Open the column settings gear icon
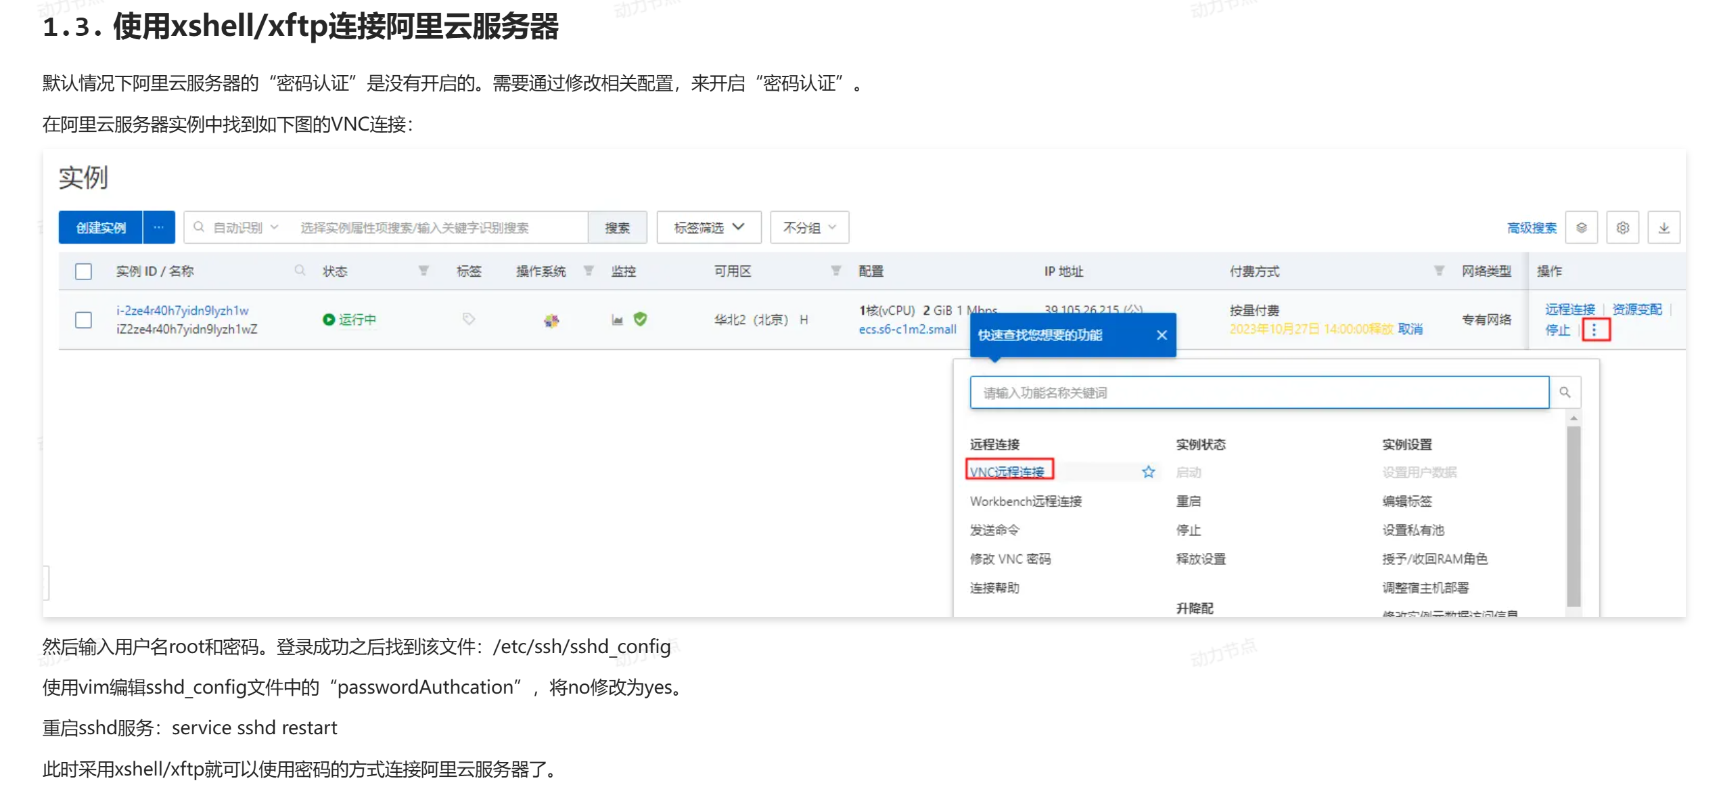 click(x=1623, y=227)
